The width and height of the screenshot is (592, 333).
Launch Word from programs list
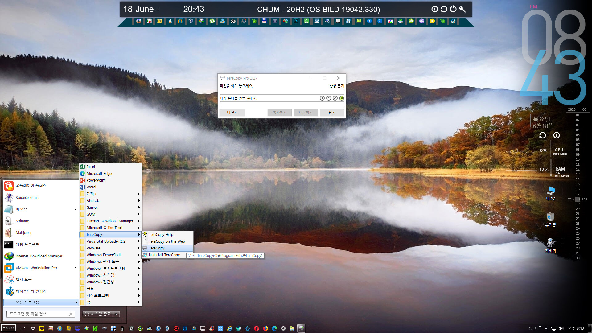(x=110, y=187)
